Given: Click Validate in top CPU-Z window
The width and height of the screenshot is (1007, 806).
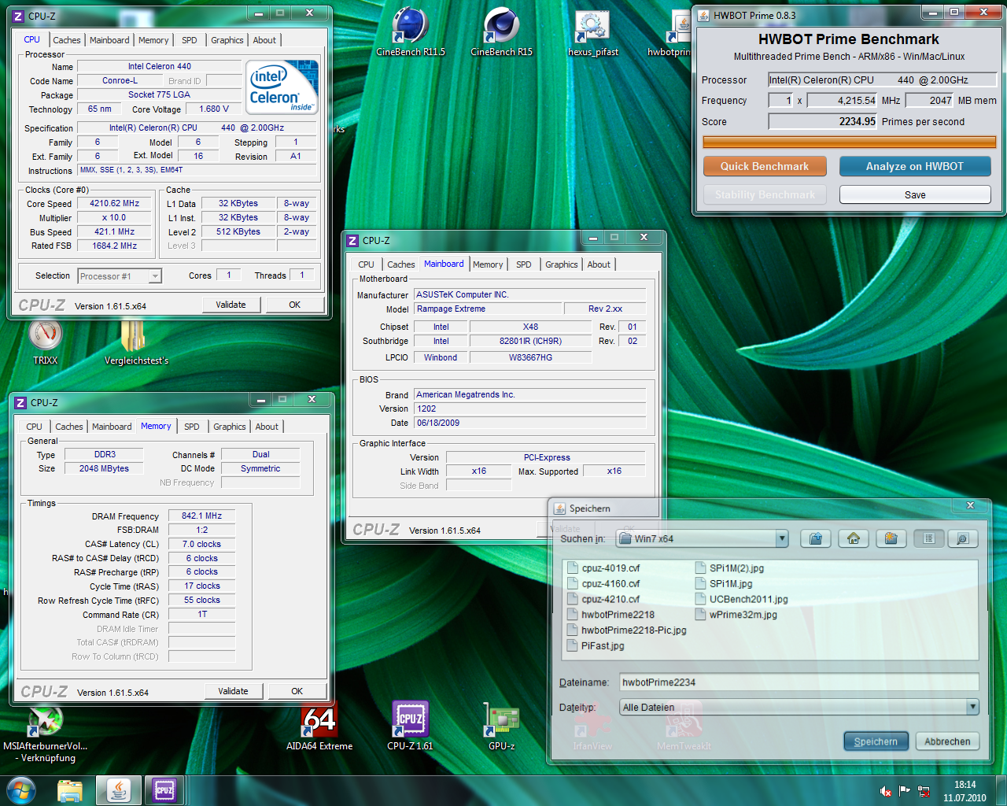Looking at the screenshot, I should click(x=231, y=305).
